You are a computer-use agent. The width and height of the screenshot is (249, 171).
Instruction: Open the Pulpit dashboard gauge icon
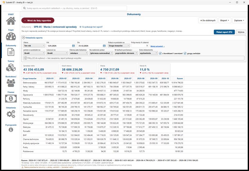pyautogui.click(x=11, y=36)
